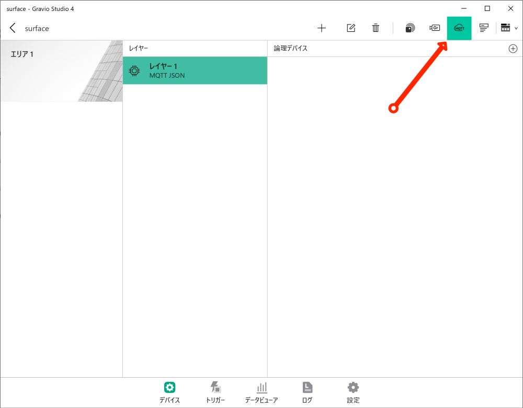The image size is (523, 408).
Task: Click the circled plus in the 論理デバイス header
Action: tap(513, 48)
